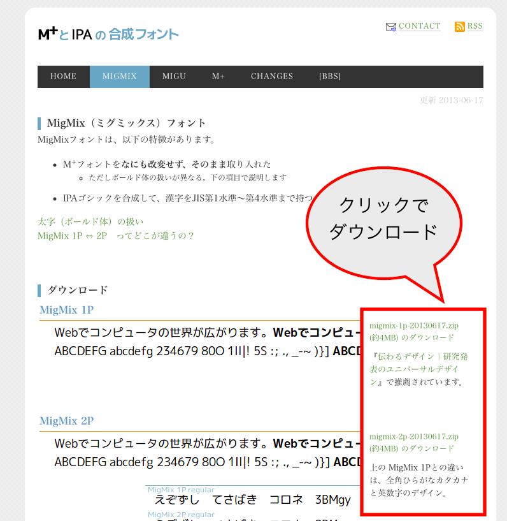Viewport: 507px width, 521px height.
Task: Click the MigMix 1P heading link
Action: (x=67, y=310)
